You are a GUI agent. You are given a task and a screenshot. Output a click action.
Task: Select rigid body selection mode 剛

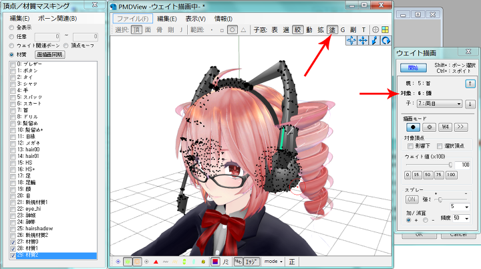(171, 30)
